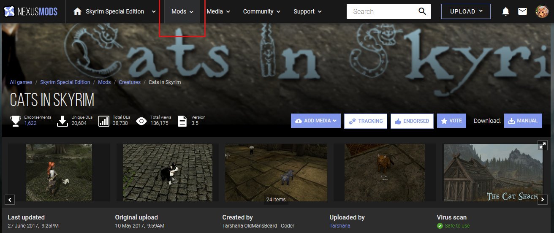The height and width of the screenshot is (233, 554).
Task: Click the version 3.5 value
Action: point(195,123)
